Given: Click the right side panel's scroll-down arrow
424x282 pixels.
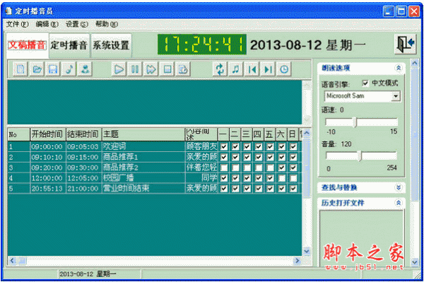Looking at the screenshot, I should pyautogui.click(x=415, y=262).
